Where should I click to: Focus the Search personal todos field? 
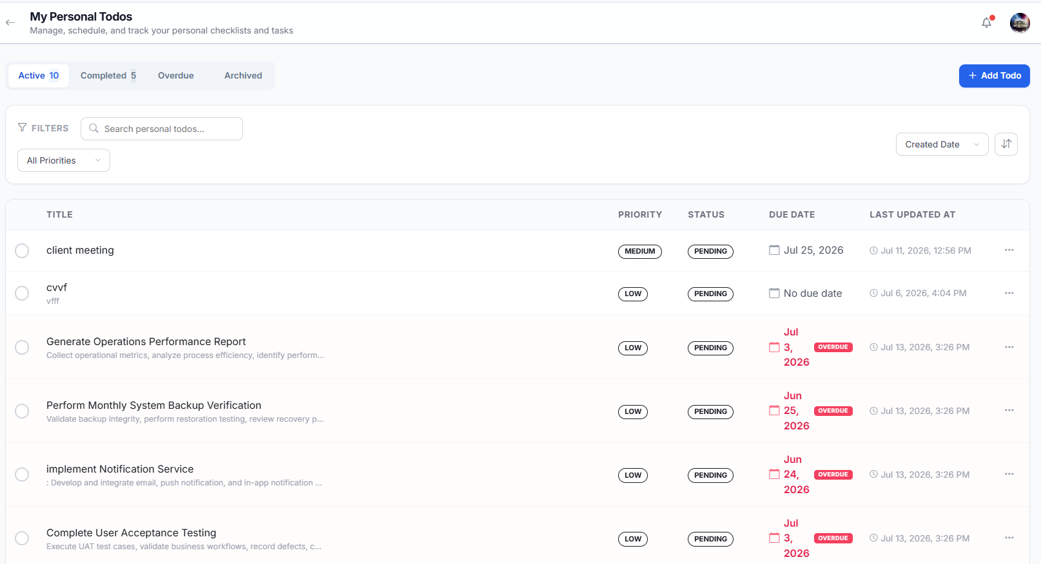[x=162, y=129]
